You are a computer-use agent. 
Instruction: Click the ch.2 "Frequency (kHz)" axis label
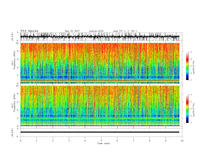(x=14, y=103)
